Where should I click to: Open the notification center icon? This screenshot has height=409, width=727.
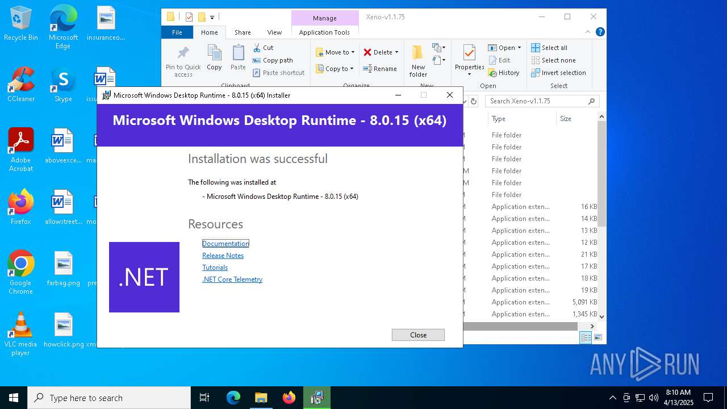click(708, 398)
